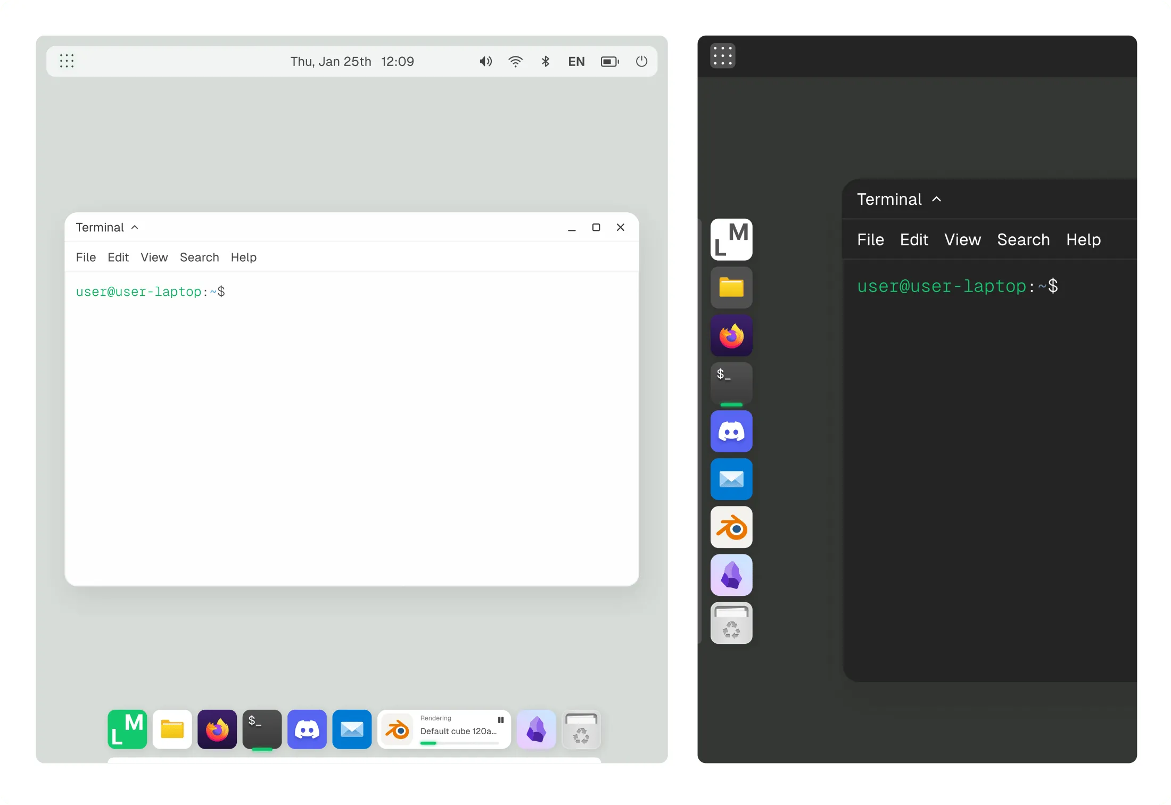Click the rendering progress bar in dock
Screen dimensions: 1171x805
point(459,743)
